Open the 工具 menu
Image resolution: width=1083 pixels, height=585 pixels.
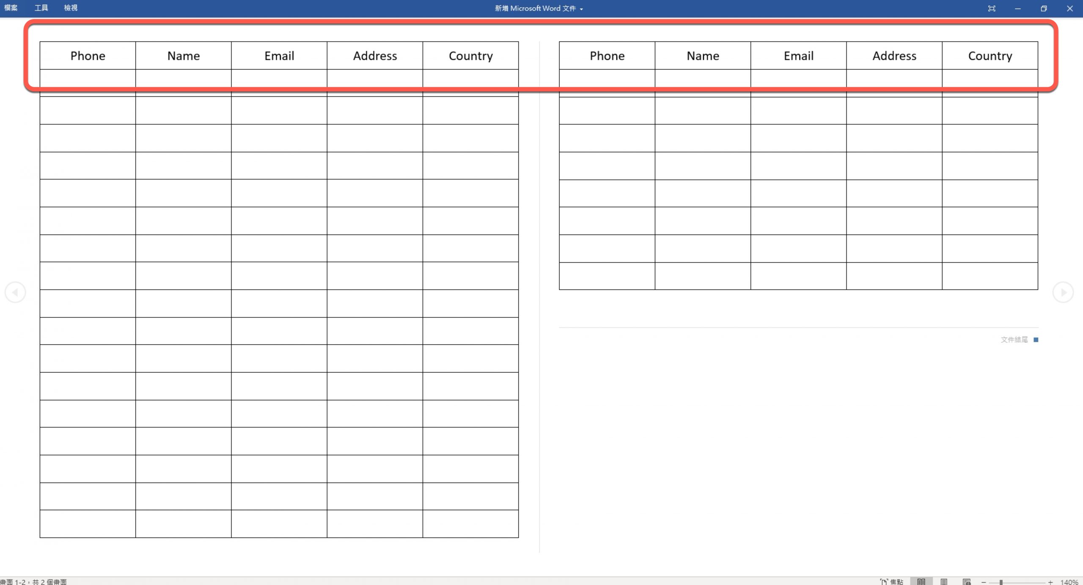(x=41, y=8)
